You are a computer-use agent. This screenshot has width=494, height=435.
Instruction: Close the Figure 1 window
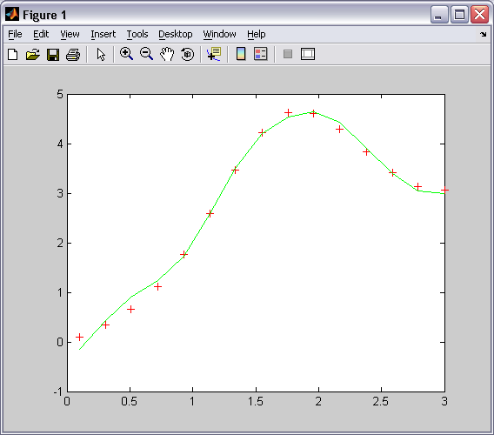(x=479, y=15)
